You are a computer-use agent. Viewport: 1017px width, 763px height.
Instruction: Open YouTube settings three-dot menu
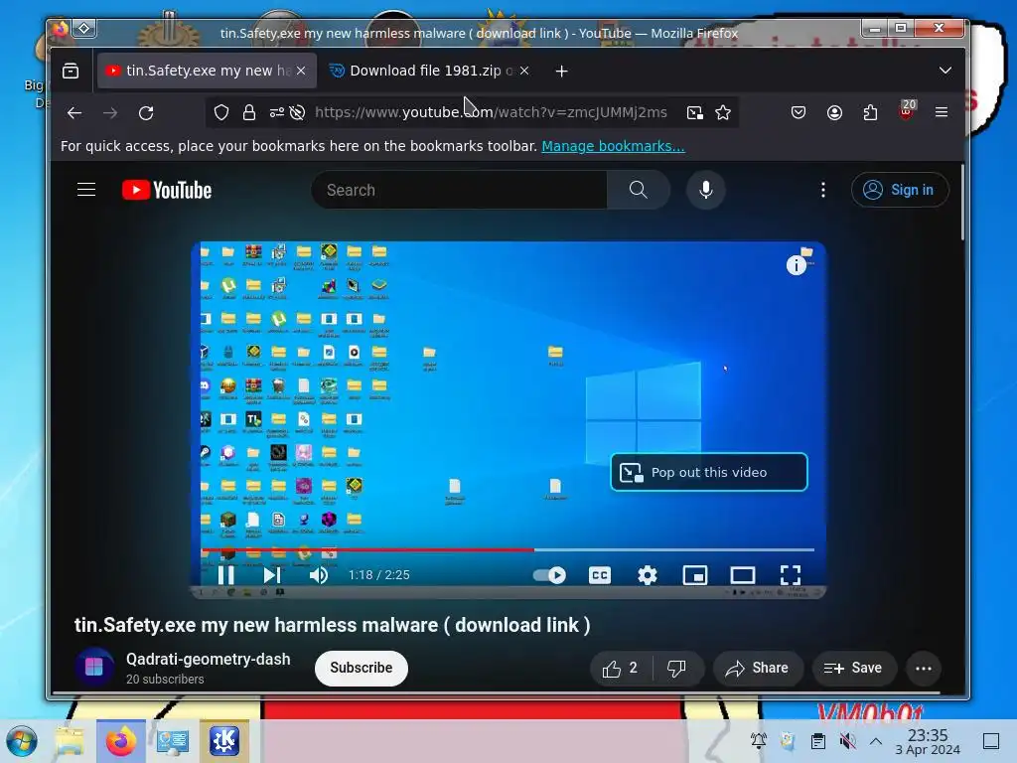tap(823, 190)
